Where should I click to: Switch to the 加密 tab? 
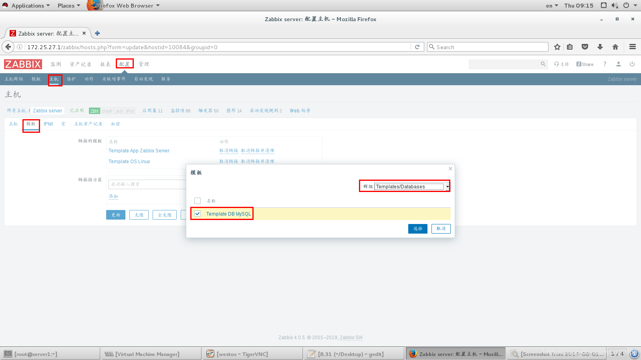(115, 124)
